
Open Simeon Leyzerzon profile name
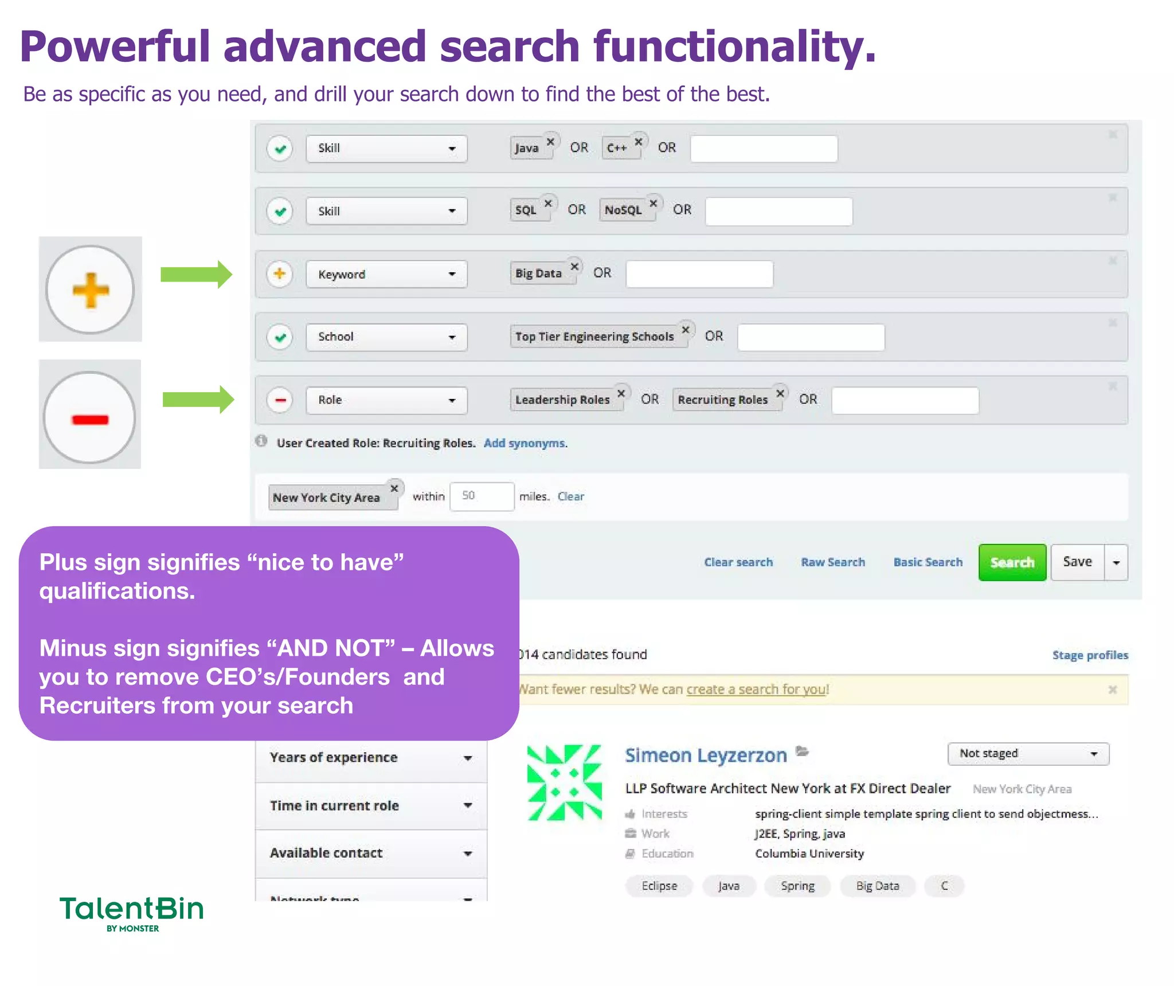pyautogui.click(x=706, y=756)
